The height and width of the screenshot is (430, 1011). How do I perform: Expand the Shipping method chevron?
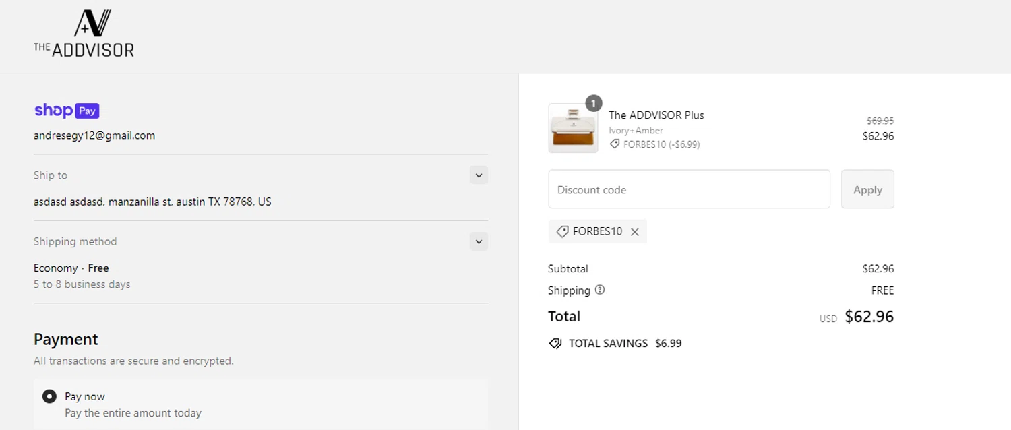tap(479, 241)
